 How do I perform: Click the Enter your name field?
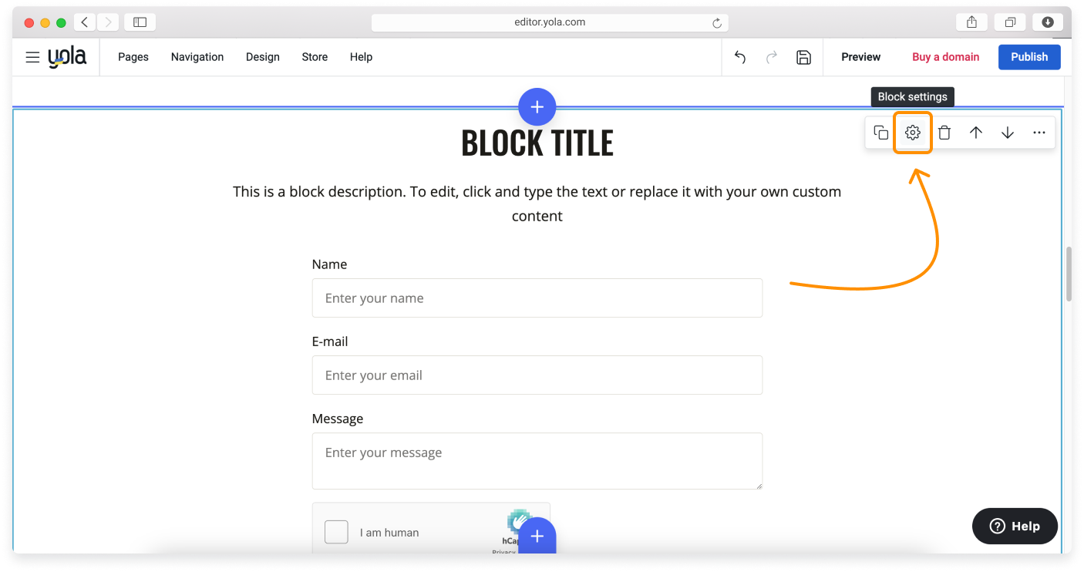(537, 298)
